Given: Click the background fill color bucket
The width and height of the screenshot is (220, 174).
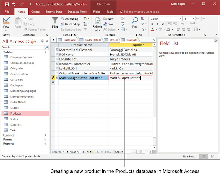Looking at the screenshot, I should pos(168,29).
